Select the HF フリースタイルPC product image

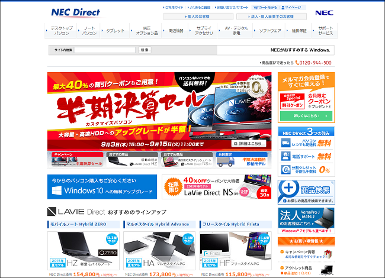coord(236,251)
